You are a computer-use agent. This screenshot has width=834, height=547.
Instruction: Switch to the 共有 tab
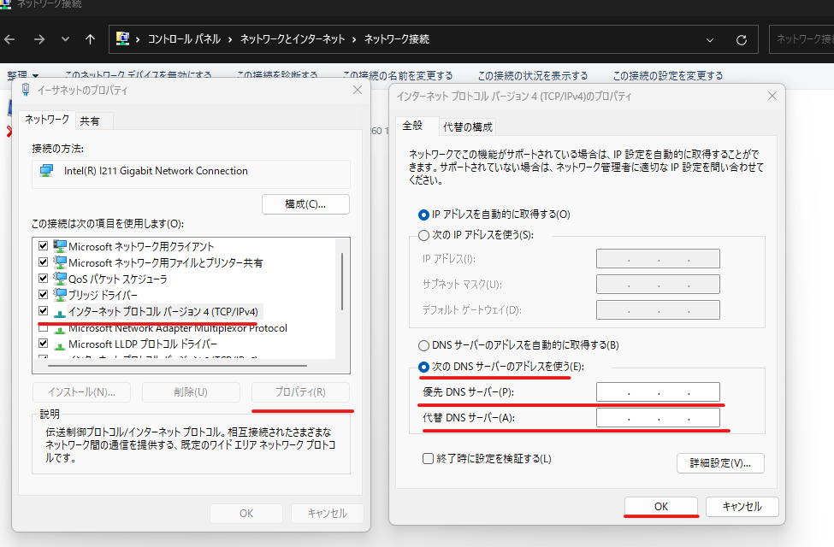(x=89, y=121)
